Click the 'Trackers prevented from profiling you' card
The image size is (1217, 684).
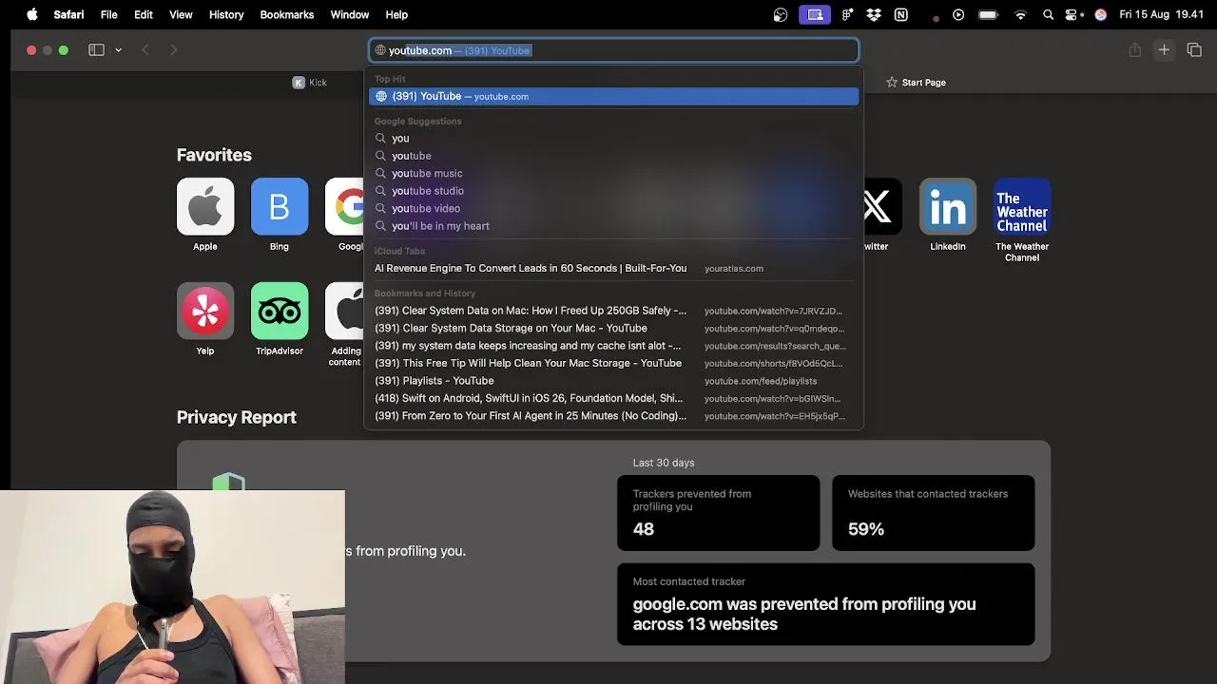(x=719, y=513)
